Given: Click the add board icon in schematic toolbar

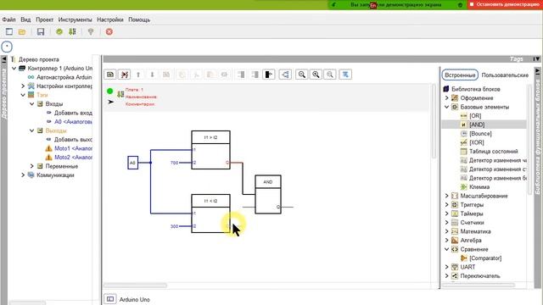Looking at the screenshot, I should coord(110,75).
